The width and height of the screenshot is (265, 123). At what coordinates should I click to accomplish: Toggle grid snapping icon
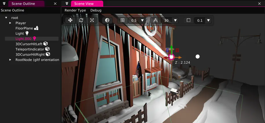point(123,20)
